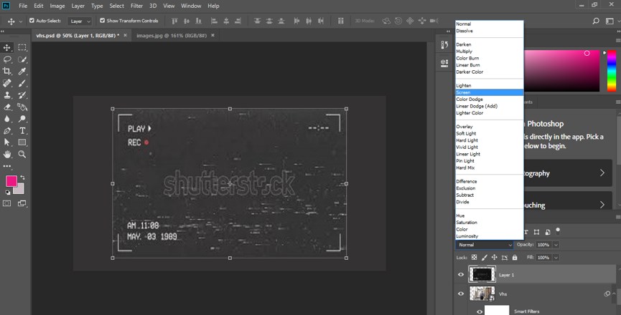
Task: Select the Eyedropper tool
Action: 22,72
